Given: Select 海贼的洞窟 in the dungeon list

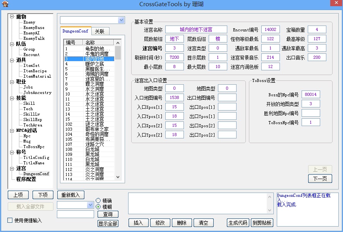Looking at the screenshot, I should click(x=97, y=74).
